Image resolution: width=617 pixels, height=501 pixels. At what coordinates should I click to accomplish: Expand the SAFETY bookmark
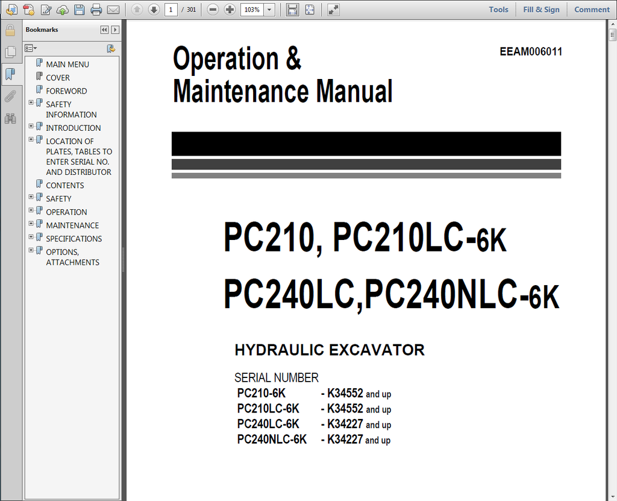coord(31,197)
